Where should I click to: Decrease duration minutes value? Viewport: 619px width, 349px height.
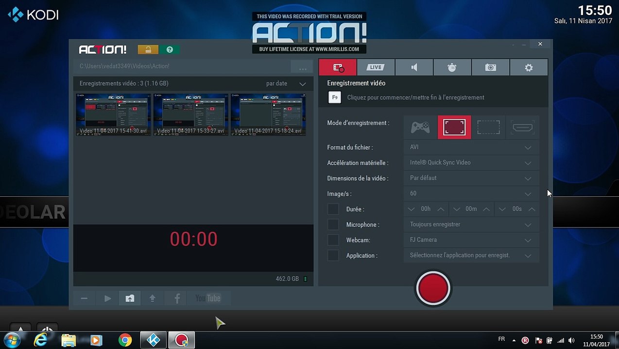click(457, 209)
